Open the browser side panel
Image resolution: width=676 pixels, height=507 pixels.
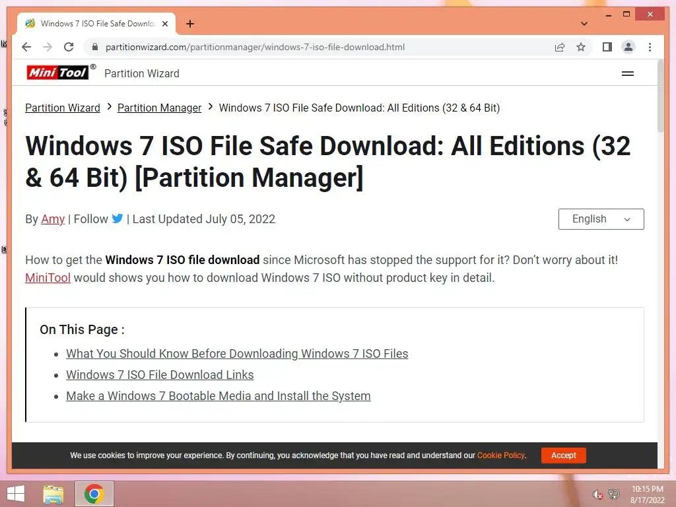(x=607, y=47)
